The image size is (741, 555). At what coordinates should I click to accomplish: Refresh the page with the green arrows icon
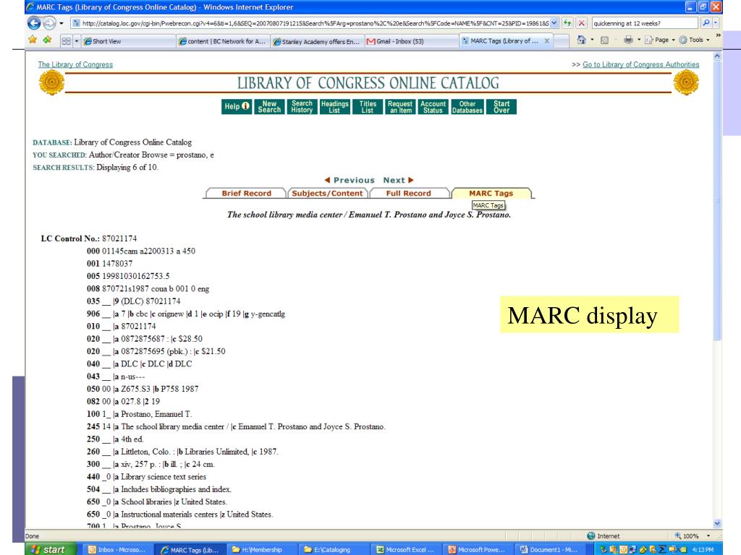567,22
